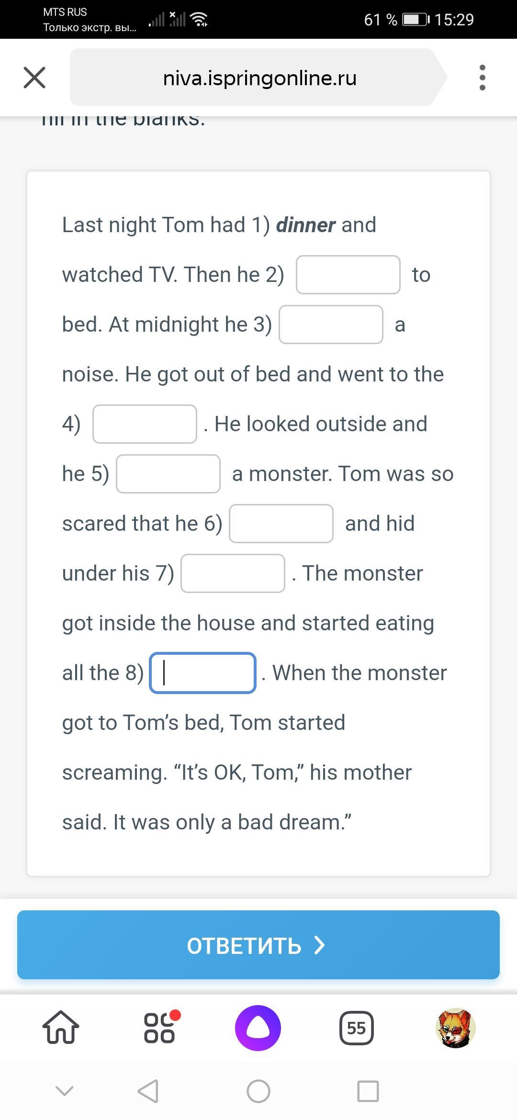Focus blank 5 before 'a monster'
Viewport: 517px width, 1120px height.
pyautogui.click(x=168, y=474)
